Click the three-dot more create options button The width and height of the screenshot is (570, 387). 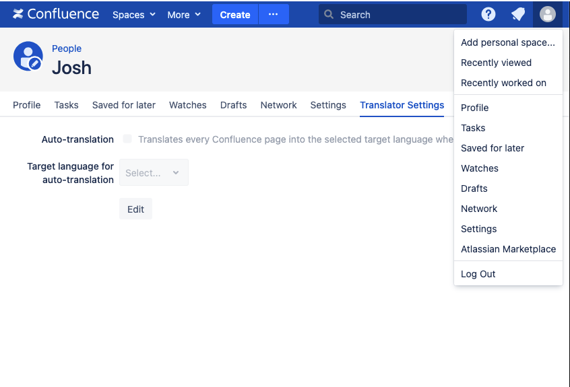point(274,14)
